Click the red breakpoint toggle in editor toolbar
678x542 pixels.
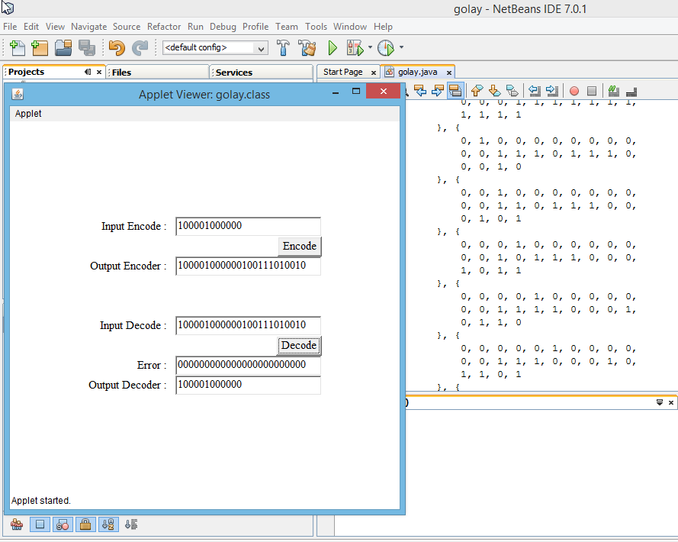click(574, 91)
